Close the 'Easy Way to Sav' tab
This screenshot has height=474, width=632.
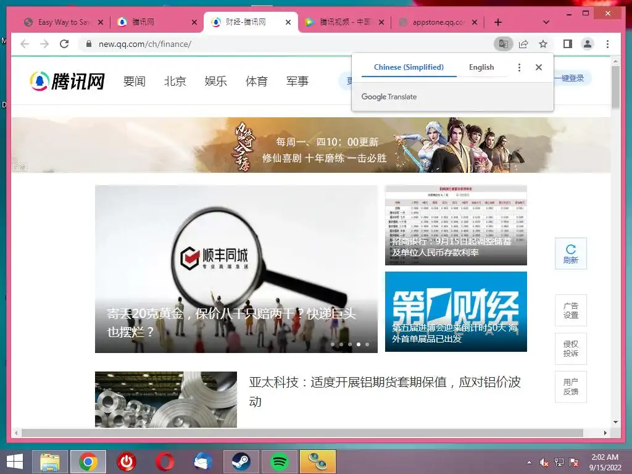(101, 22)
